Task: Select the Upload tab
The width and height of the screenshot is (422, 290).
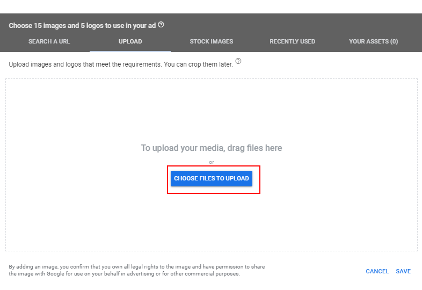Action: (x=130, y=41)
